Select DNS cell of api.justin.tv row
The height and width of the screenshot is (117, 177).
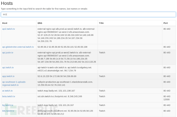[67, 57]
